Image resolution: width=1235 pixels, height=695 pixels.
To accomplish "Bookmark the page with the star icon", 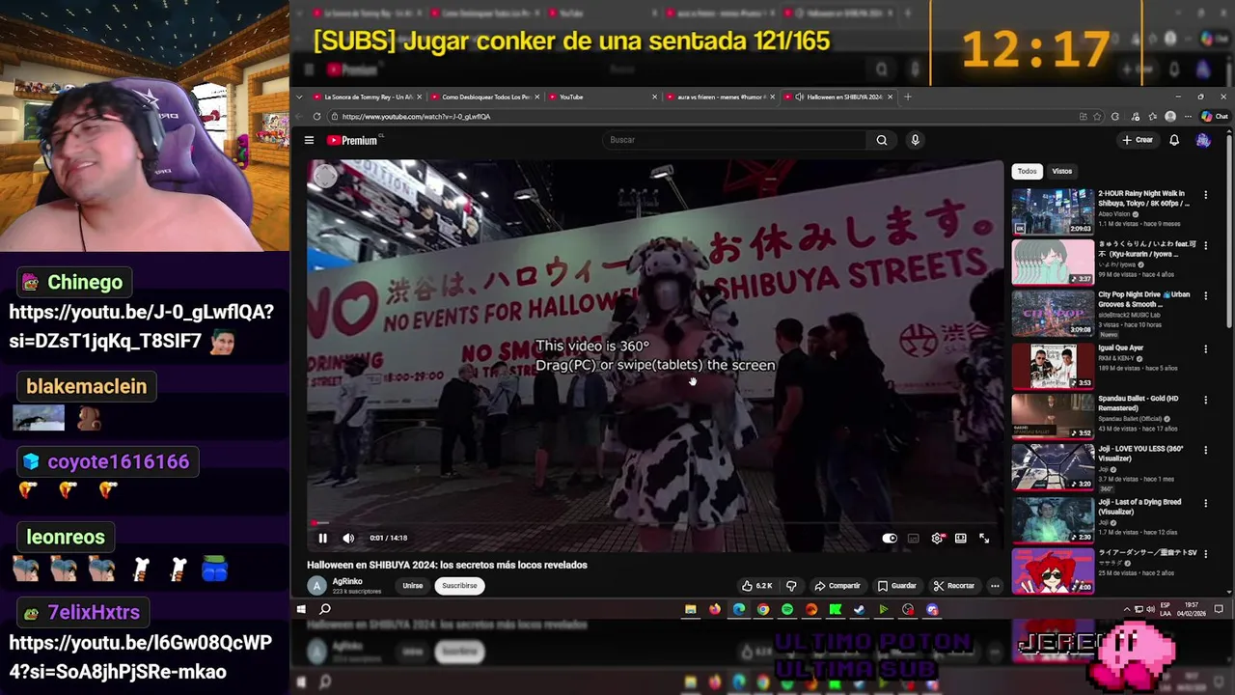I will pyautogui.click(x=1098, y=116).
